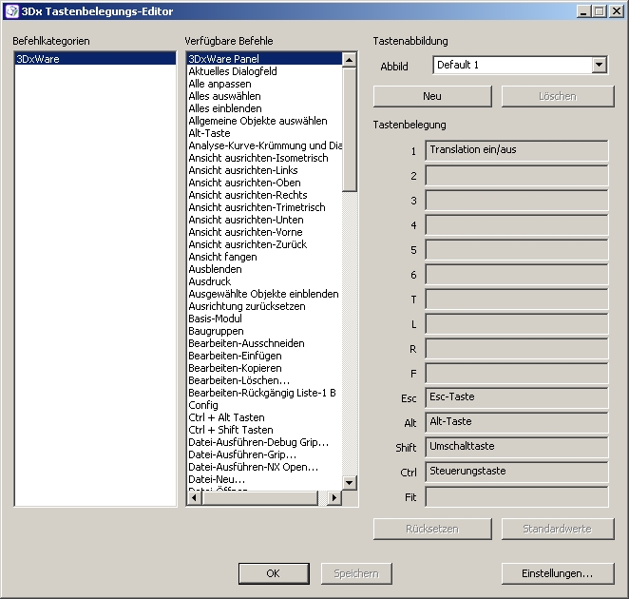Select 3DxWare Panel command

click(x=264, y=59)
